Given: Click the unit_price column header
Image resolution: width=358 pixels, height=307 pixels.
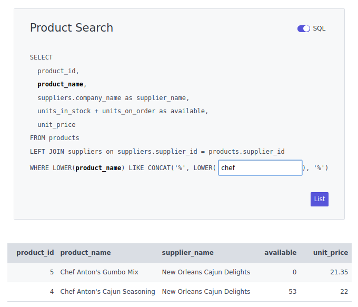Looking at the screenshot, I should (x=330, y=253).
